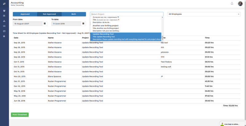The height and width of the screenshot is (126, 246).
Task: Select the Approved filter
Action: click(x=25, y=14)
